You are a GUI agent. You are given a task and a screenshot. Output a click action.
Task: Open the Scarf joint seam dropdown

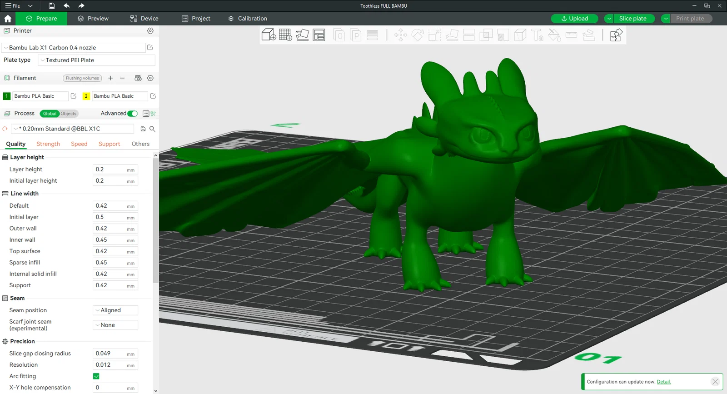coord(115,325)
